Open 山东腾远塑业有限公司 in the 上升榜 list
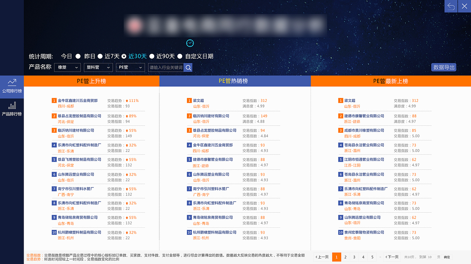Viewport: 471px width, 264px height. pyautogui.click(x=76, y=174)
